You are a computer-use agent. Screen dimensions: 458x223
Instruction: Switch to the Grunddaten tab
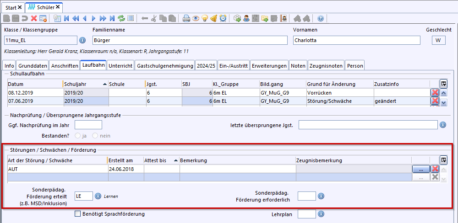coord(33,66)
